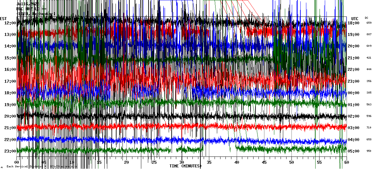Click the UTC column header
The width and height of the screenshot is (373, 171).
click(x=355, y=18)
